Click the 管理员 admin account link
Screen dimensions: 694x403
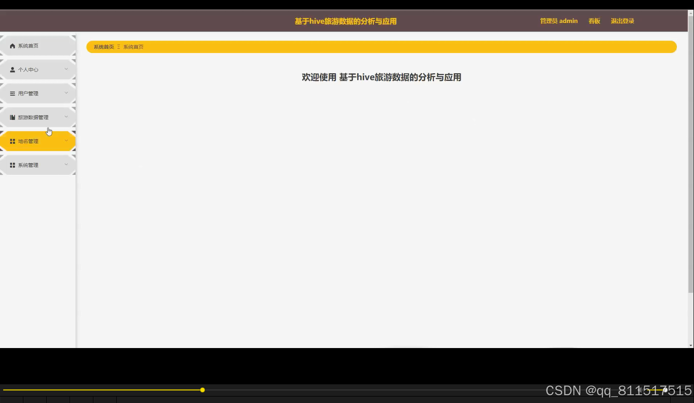(558, 21)
